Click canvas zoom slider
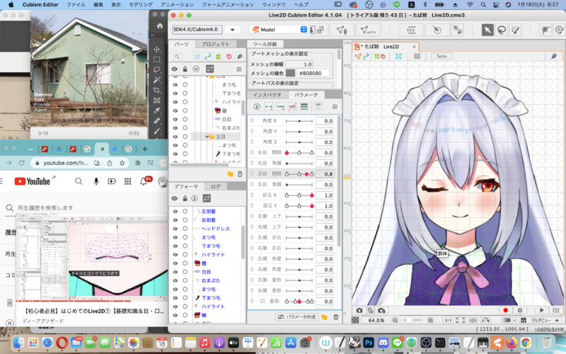This screenshot has width=566, height=354. click(x=412, y=320)
